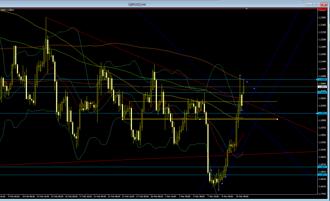Image resolution: width=330 pixels, height=201 pixels.
Task: Click the 1.18310 price scale label
Action: (322, 179)
